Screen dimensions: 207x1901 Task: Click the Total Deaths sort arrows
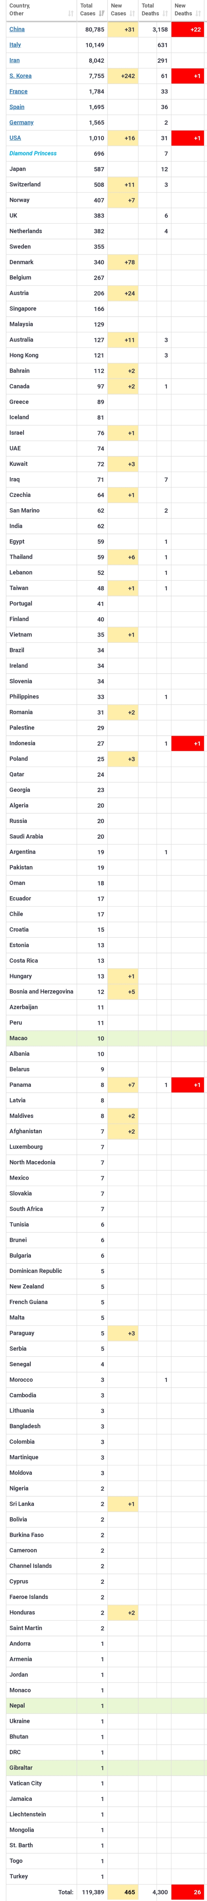[165, 13]
